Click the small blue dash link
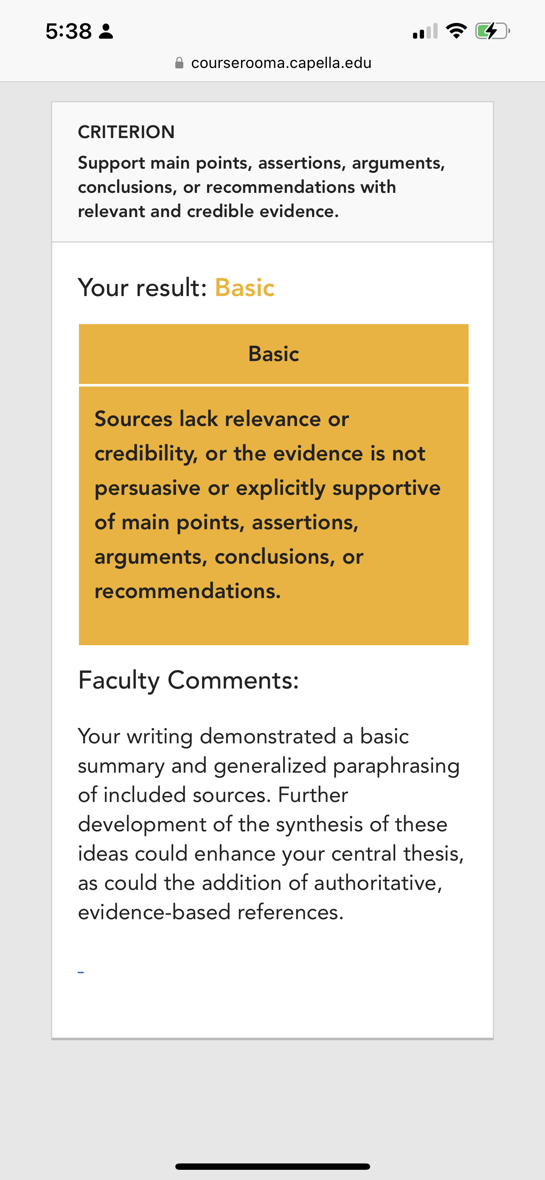The height and width of the screenshot is (1180, 545). click(x=81, y=972)
